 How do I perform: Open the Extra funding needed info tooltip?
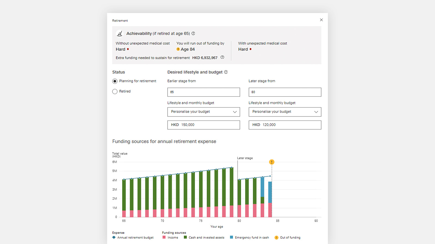[x=222, y=57]
